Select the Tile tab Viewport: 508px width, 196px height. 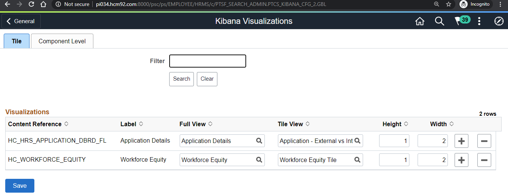(16, 41)
